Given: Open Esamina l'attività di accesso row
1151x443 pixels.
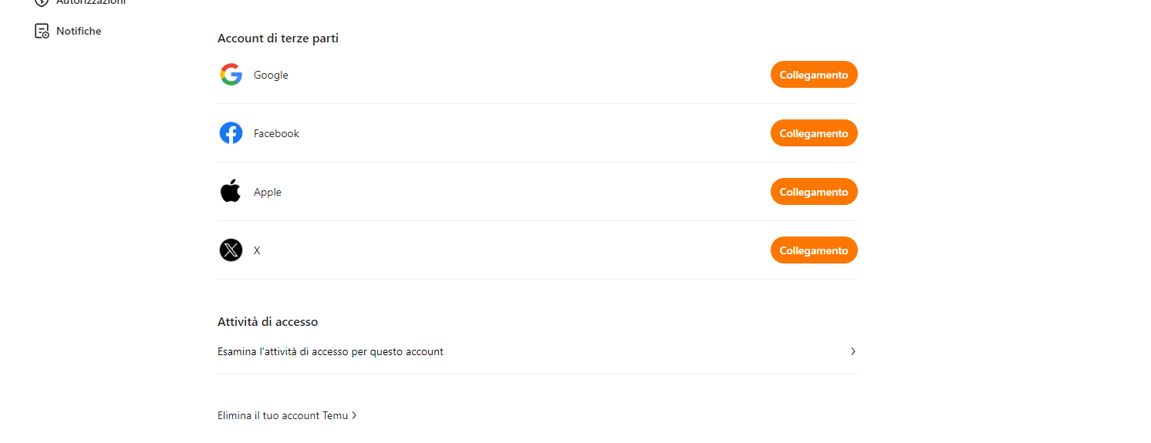Looking at the screenshot, I should (x=330, y=352).
